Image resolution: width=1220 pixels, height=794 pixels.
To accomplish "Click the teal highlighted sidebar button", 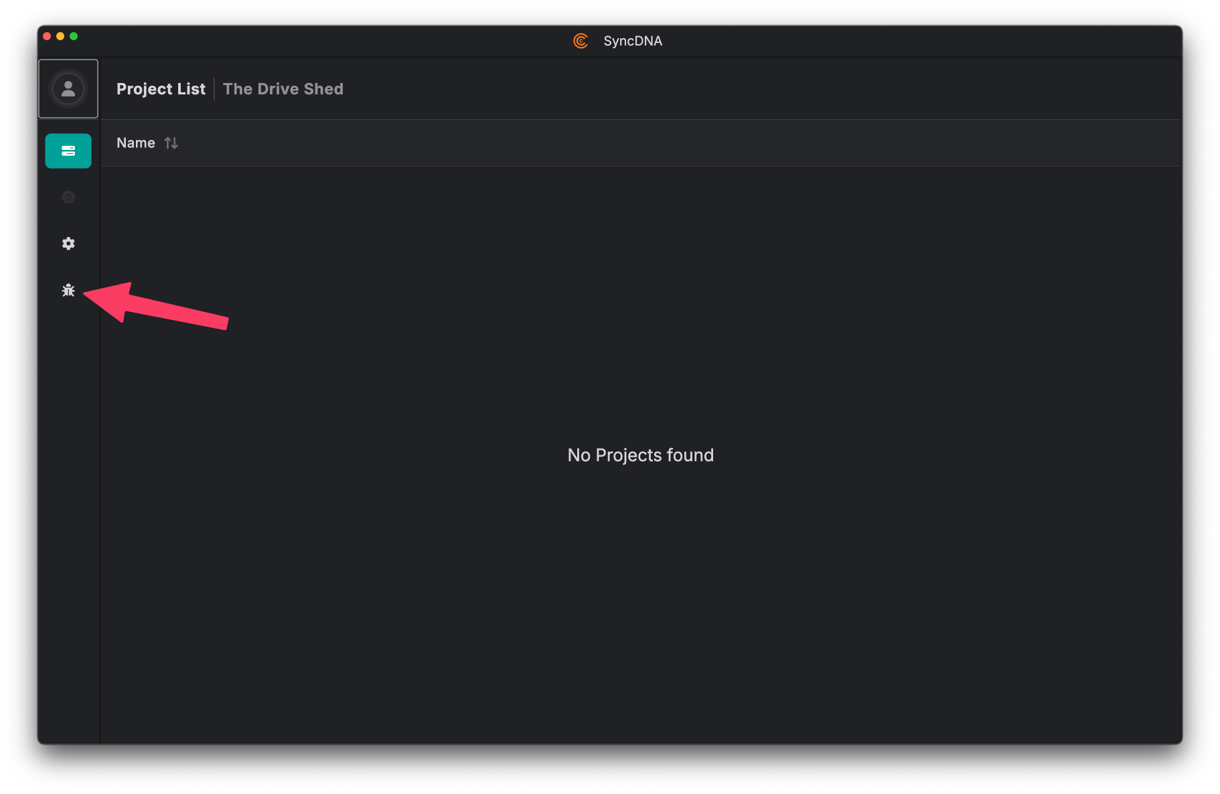I will 68,151.
